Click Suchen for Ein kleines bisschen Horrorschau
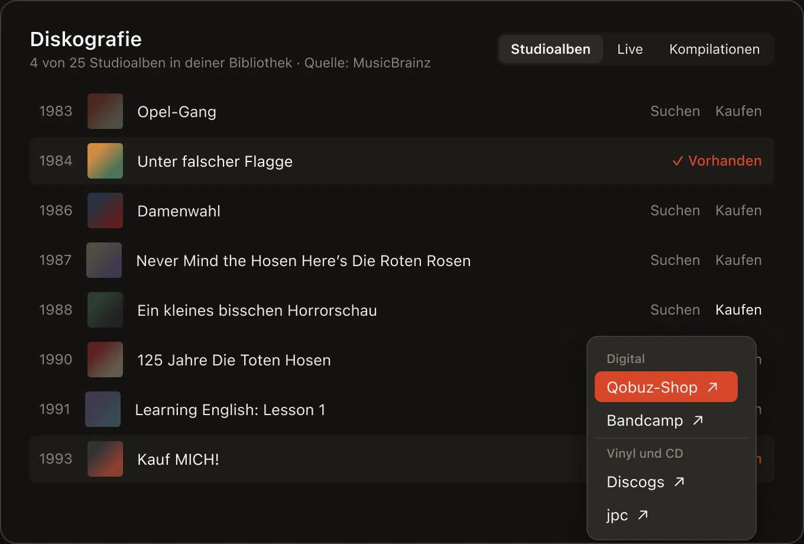Image resolution: width=804 pixels, height=544 pixels. (675, 310)
